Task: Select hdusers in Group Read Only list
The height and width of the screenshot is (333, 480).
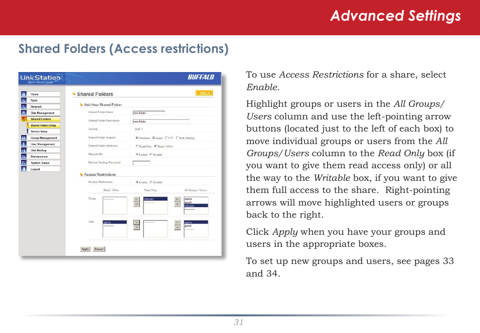Action: pyautogui.click(x=155, y=198)
